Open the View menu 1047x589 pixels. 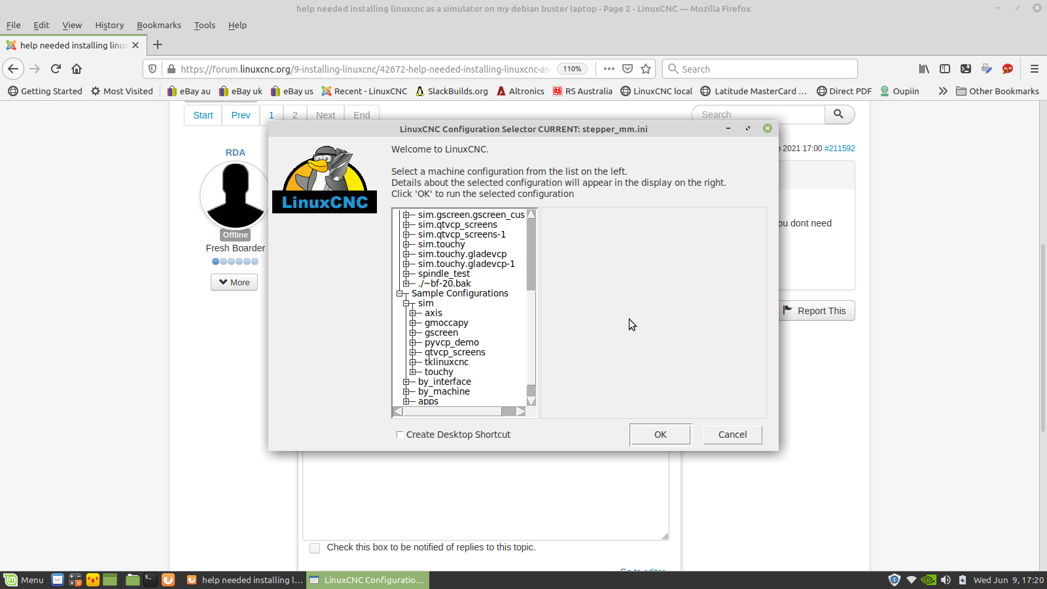72,25
